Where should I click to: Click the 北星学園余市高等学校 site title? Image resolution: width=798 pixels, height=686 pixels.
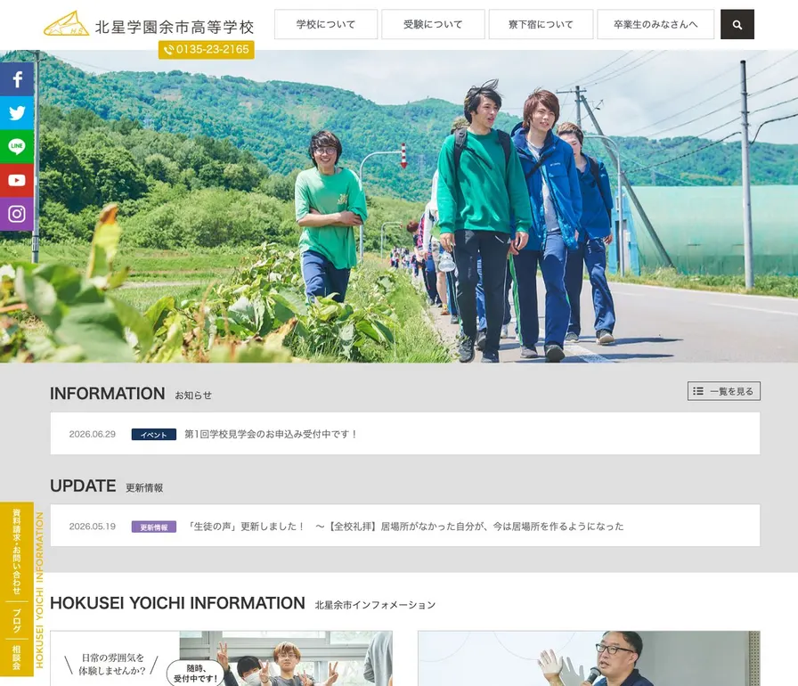[175, 27]
